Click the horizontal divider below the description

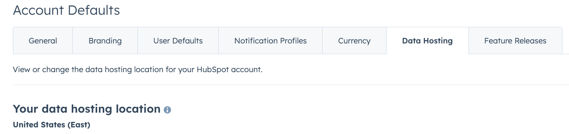(x=291, y=85)
